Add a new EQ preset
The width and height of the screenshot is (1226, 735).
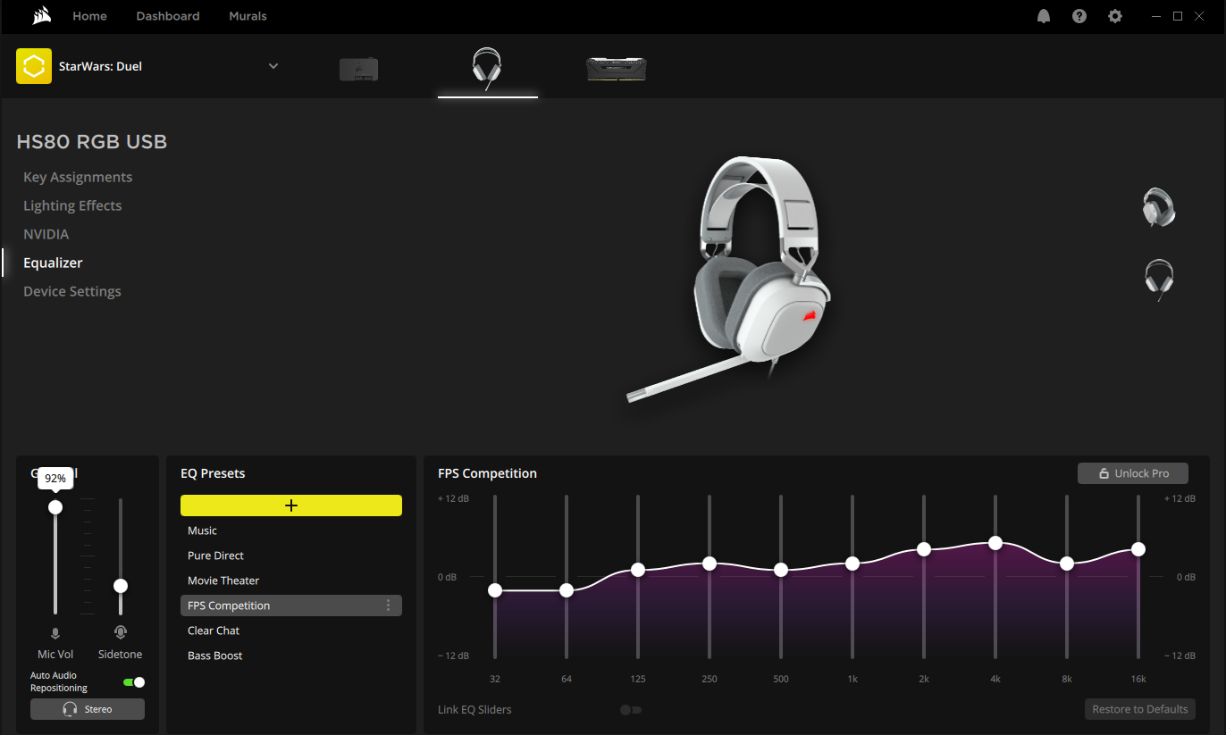[x=291, y=505]
